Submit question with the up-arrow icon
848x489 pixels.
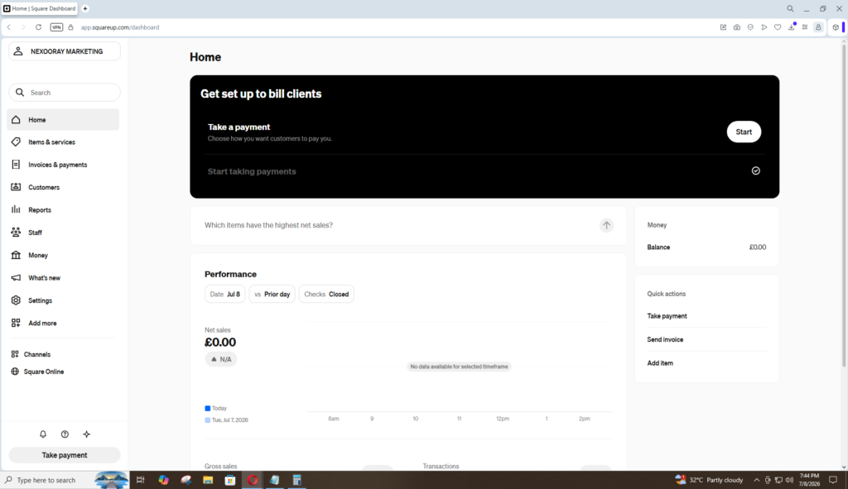(x=607, y=225)
